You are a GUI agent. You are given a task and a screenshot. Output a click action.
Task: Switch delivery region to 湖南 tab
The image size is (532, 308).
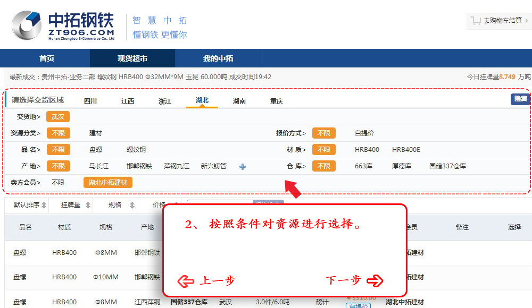(239, 101)
